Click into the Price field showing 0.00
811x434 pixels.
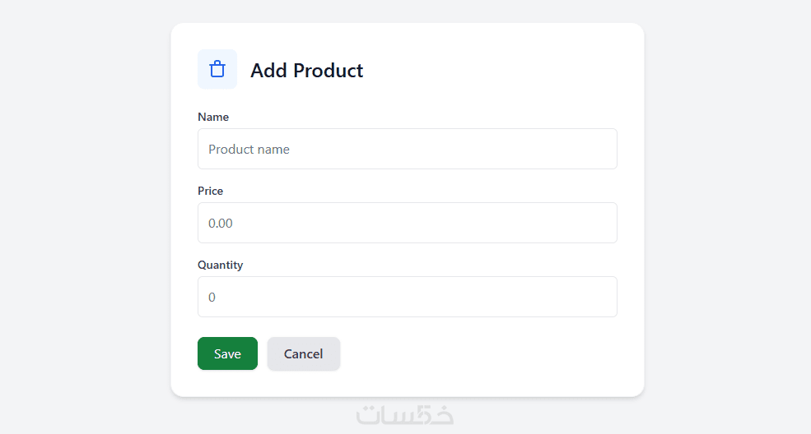(x=407, y=223)
